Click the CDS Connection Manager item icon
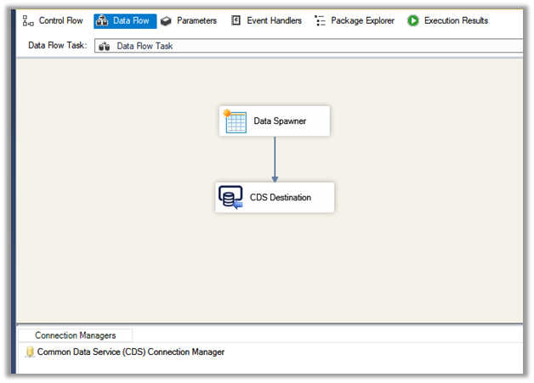 [30, 352]
